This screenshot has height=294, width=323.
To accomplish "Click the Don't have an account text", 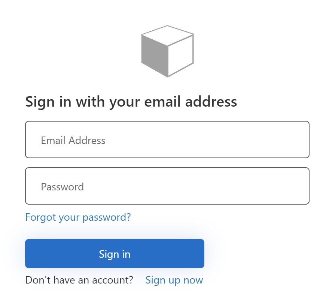I will point(79,280).
